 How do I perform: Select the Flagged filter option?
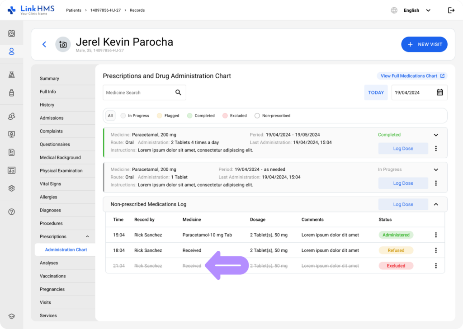[168, 116]
